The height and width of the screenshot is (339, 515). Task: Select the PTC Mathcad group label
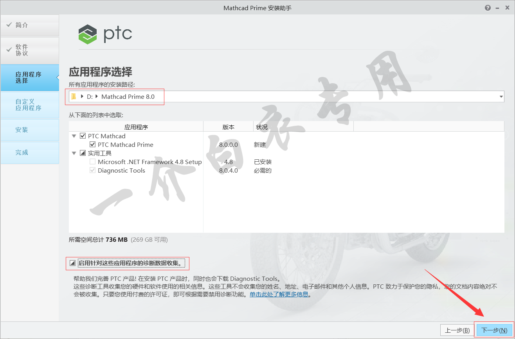(x=107, y=136)
